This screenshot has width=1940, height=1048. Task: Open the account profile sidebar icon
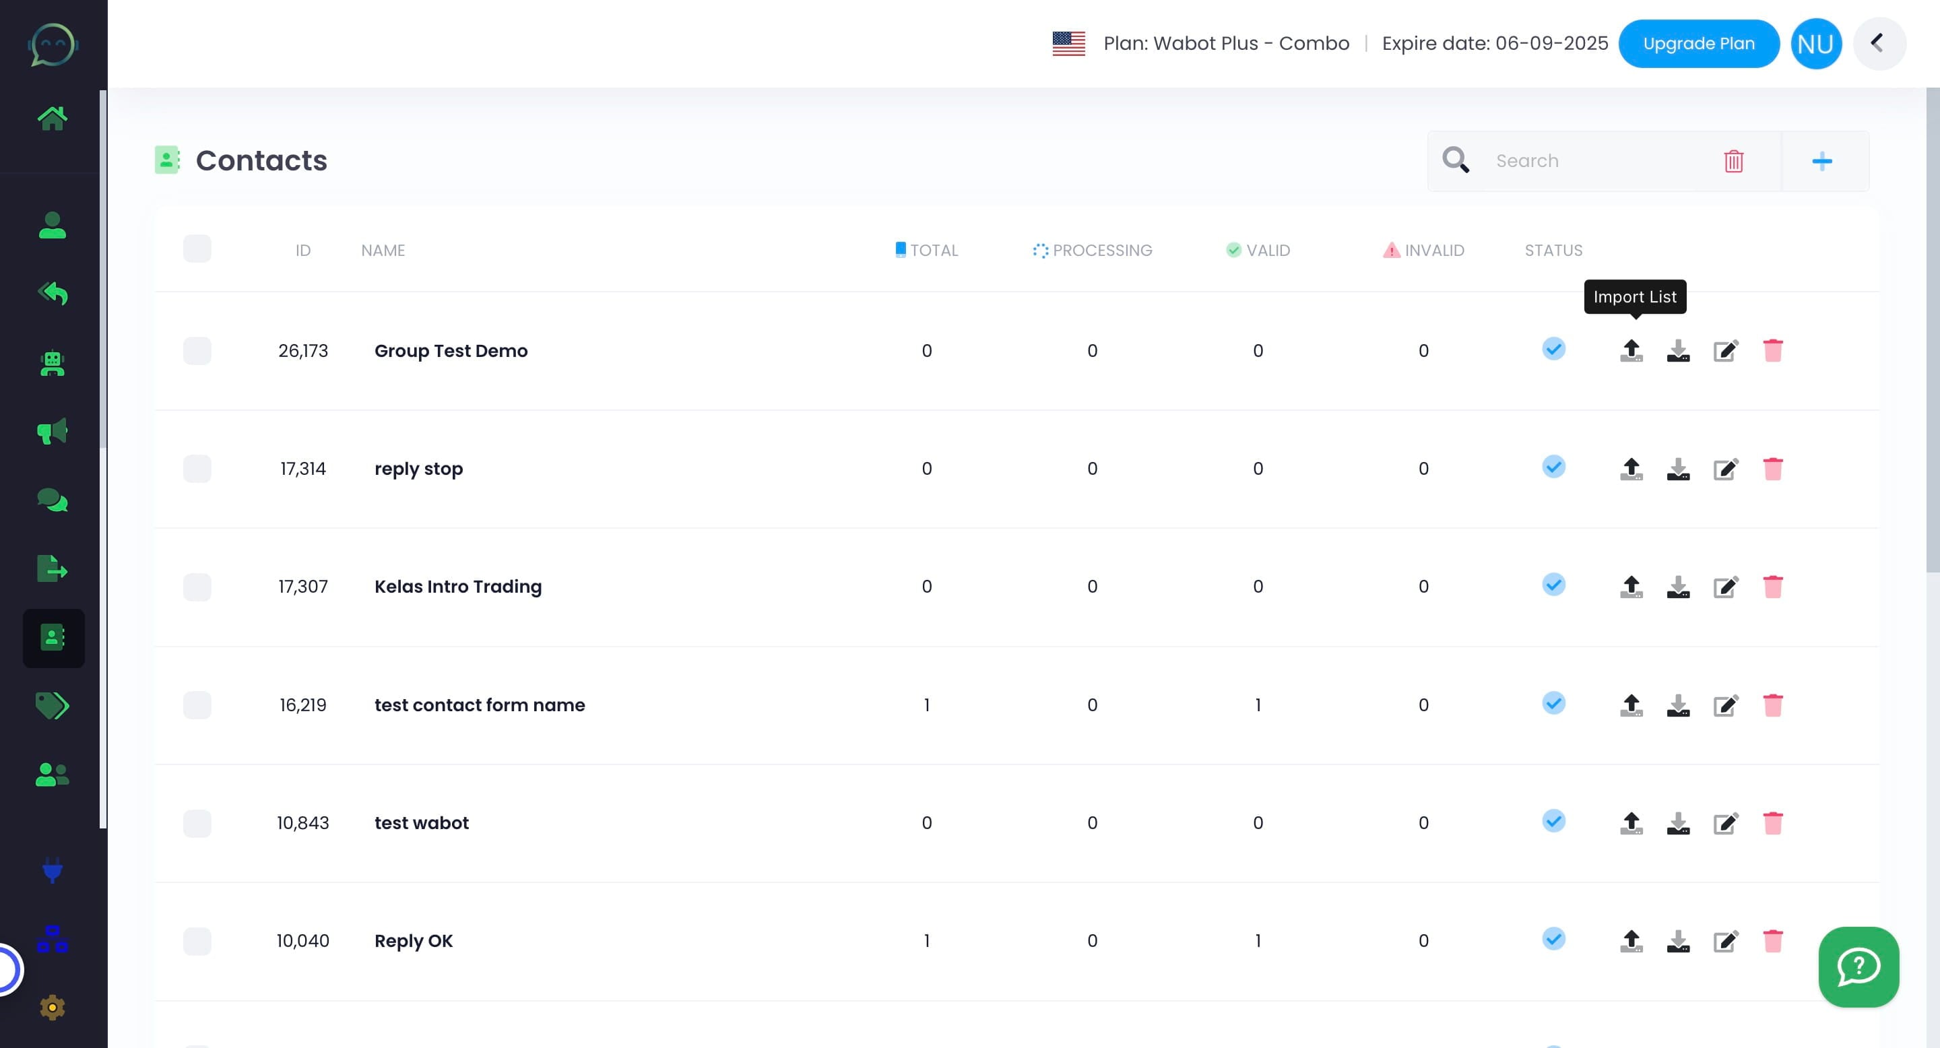[x=52, y=225]
